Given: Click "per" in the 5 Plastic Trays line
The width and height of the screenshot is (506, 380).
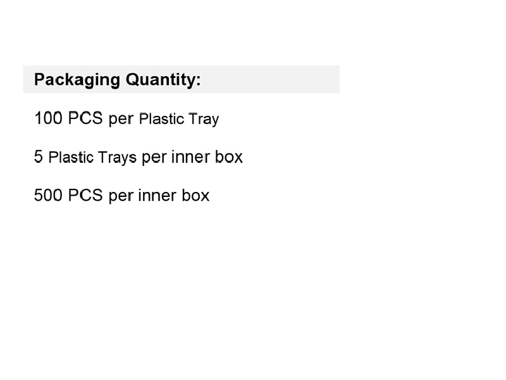Looking at the screenshot, I should tap(154, 158).
